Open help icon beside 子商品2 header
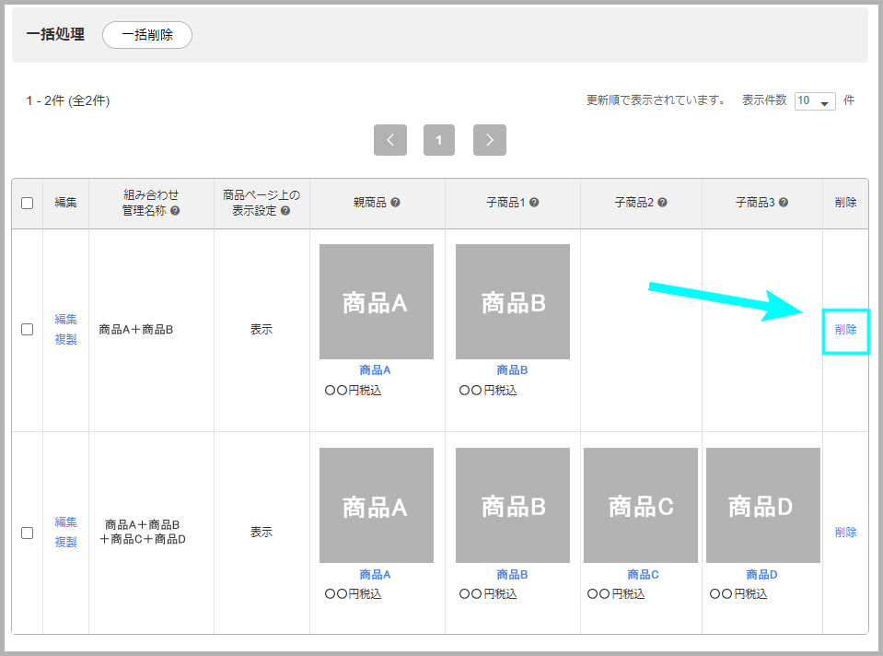This screenshot has width=883, height=656. click(662, 203)
